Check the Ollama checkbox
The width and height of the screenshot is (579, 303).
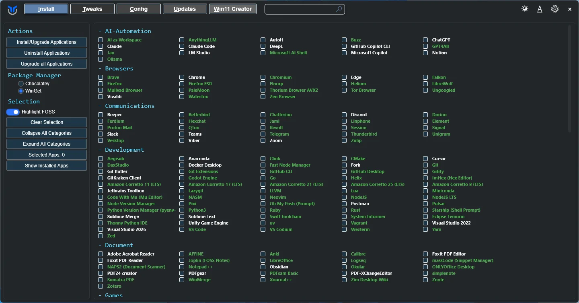click(x=101, y=59)
